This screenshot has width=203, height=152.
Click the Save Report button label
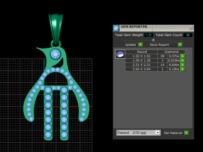[x=159, y=45]
